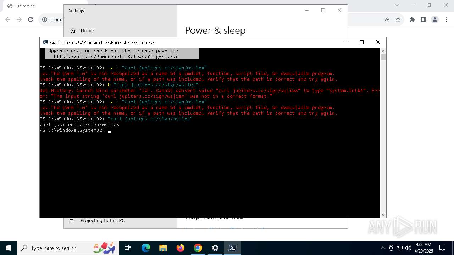Open clock showing 4:06 AM
The image size is (454, 255).
click(x=423, y=248)
